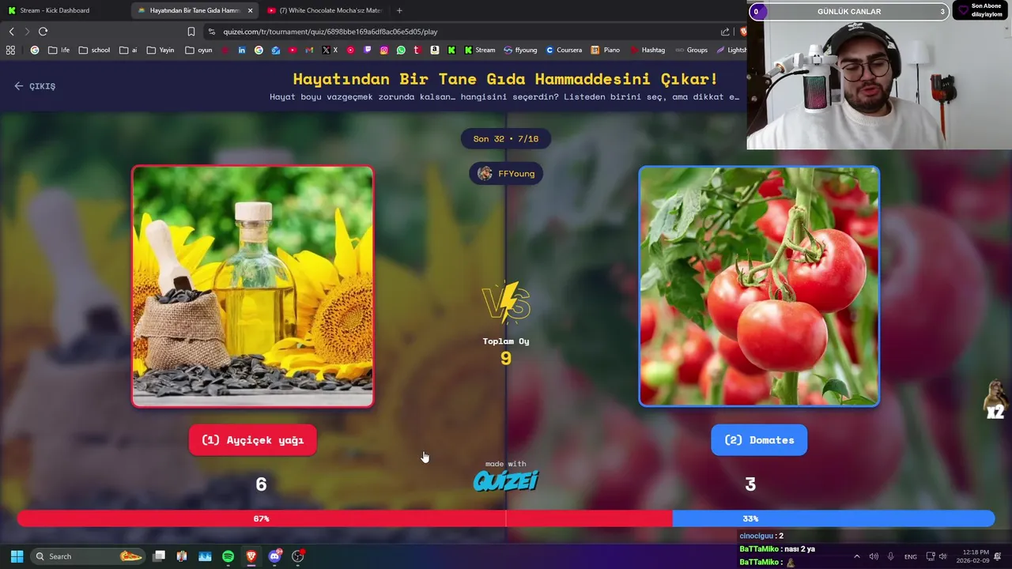Go back with the browser back arrow
This screenshot has width=1012, height=569.
pos(11,32)
